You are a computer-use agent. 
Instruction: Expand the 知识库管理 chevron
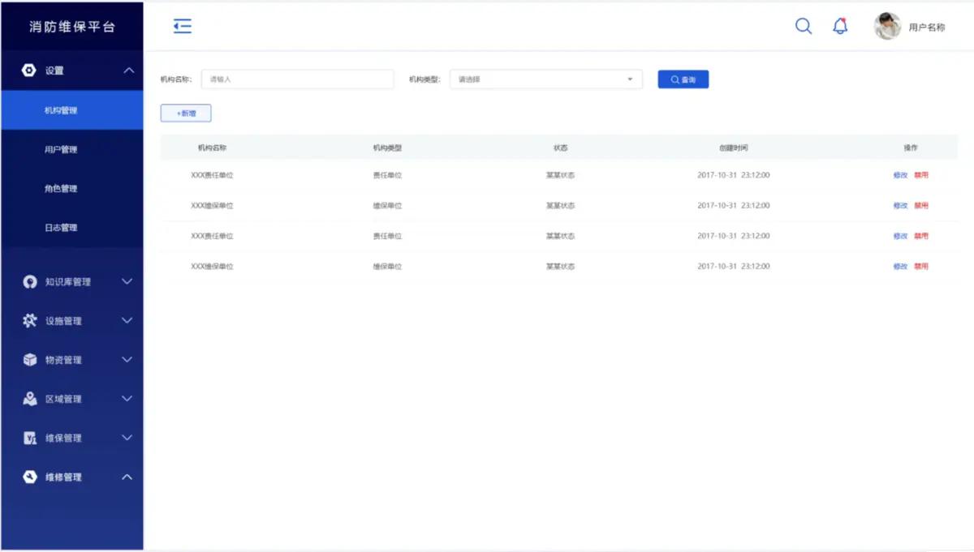tap(127, 282)
